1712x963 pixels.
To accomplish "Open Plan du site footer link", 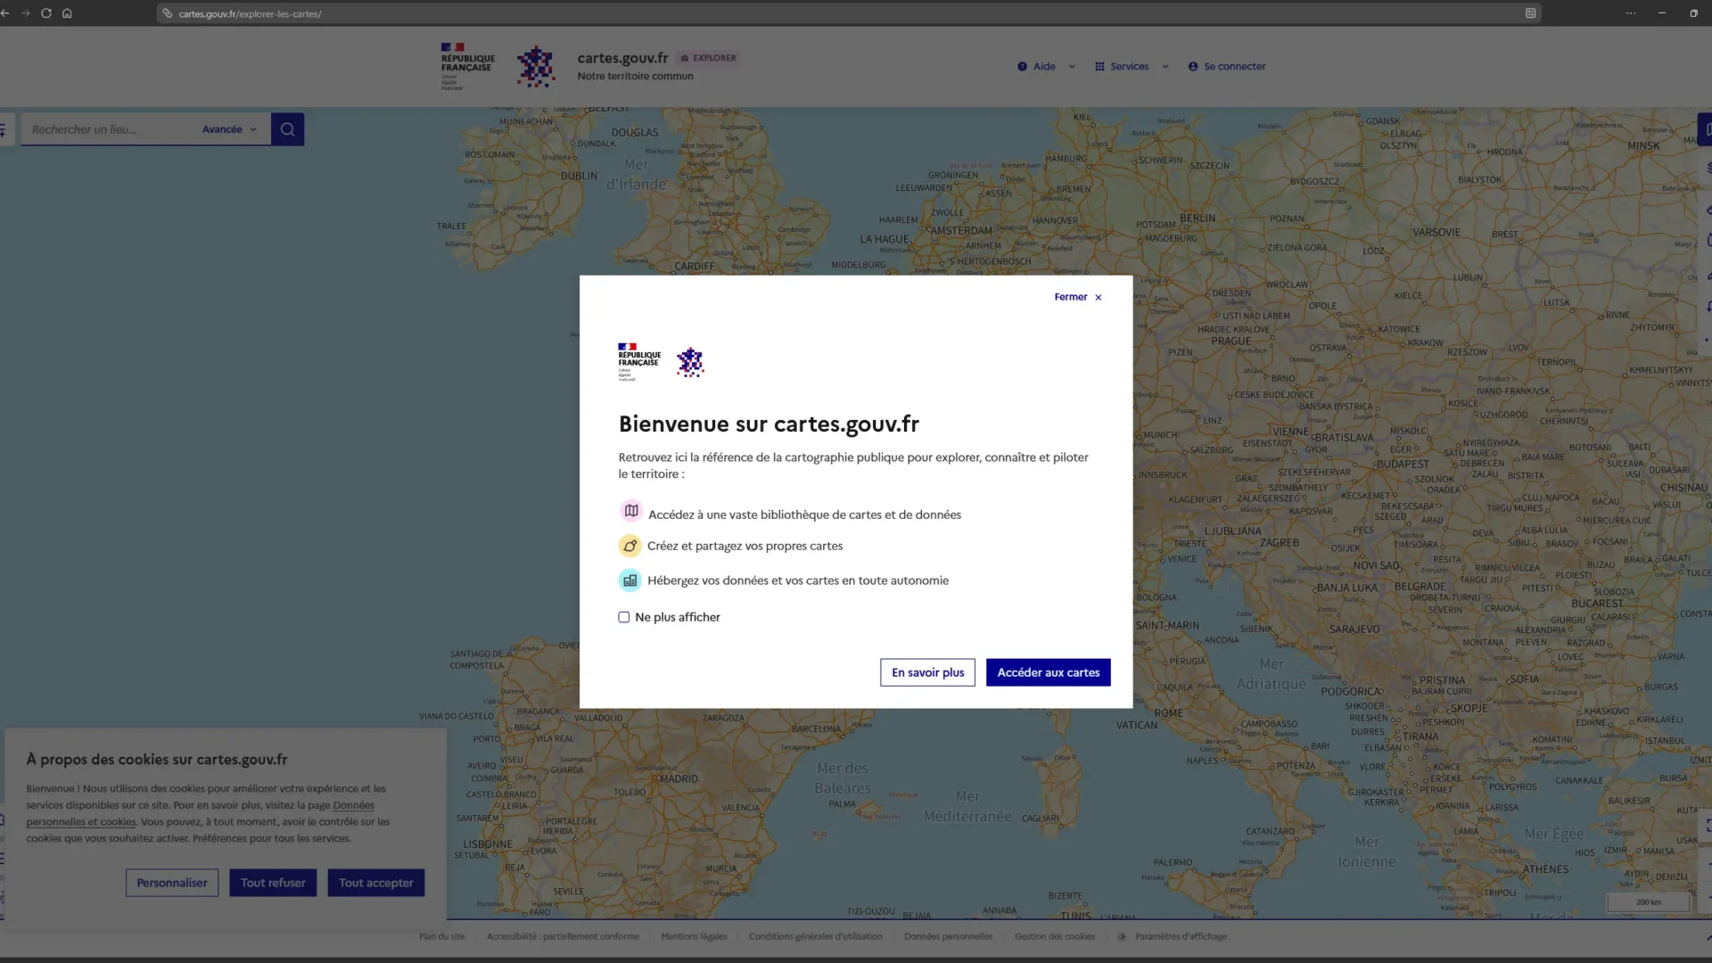I will tap(442, 936).
